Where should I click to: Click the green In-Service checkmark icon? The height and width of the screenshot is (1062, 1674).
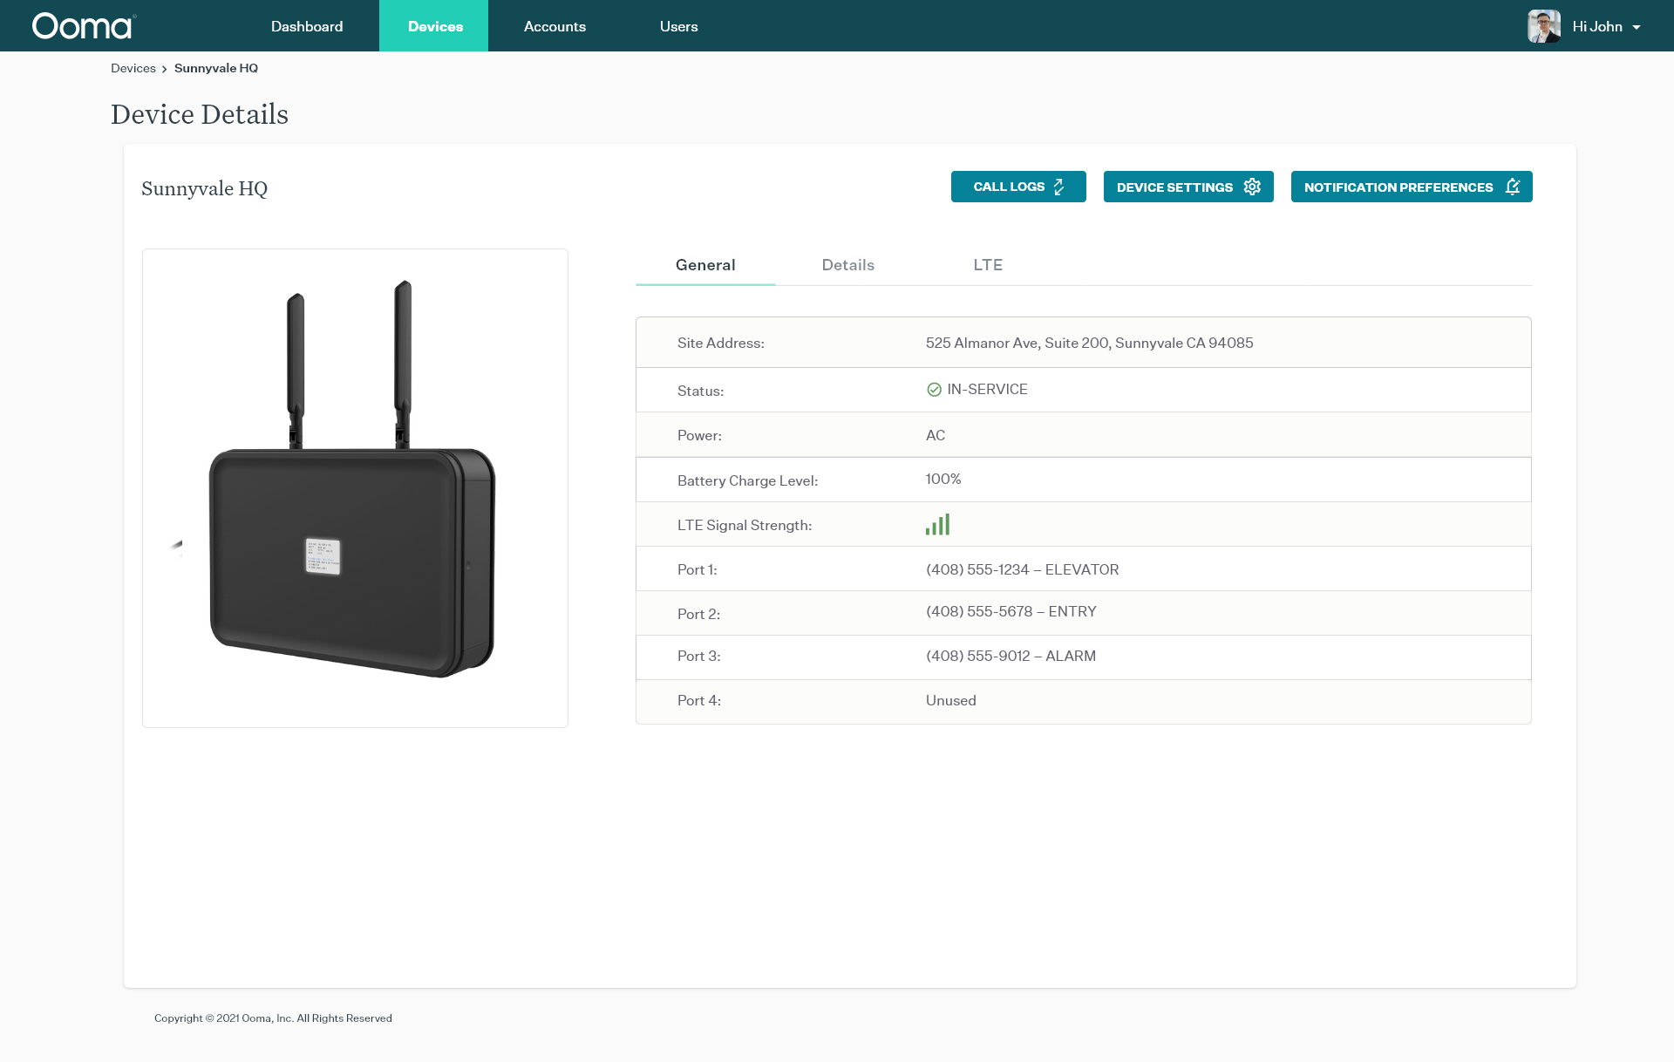pos(934,390)
